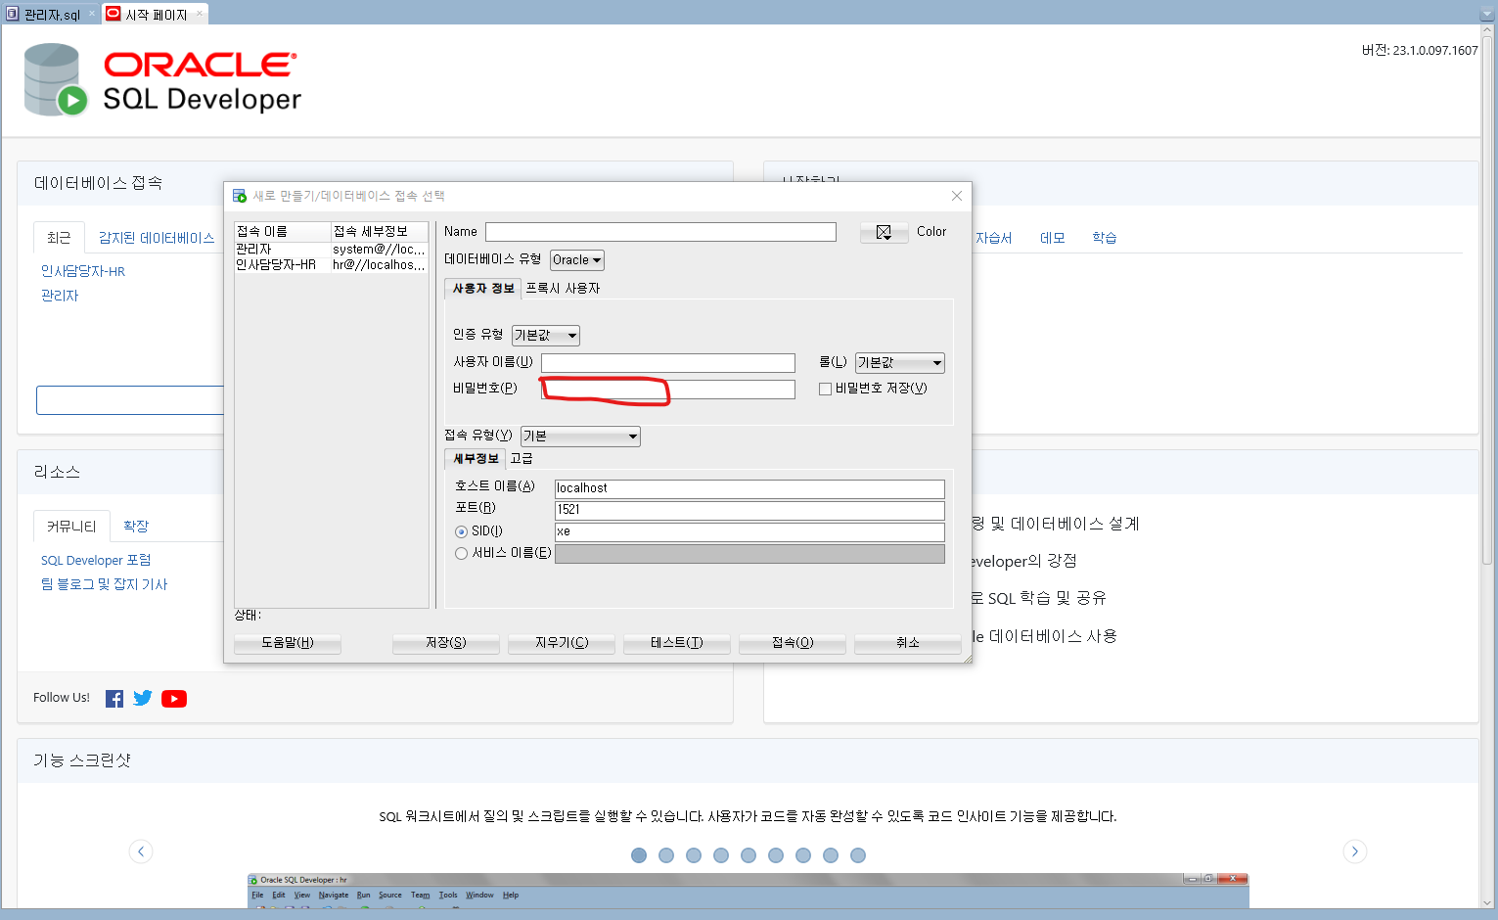Switch to 프록시 사용자 tab
This screenshot has height=920, width=1498.
click(x=563, y=289)
